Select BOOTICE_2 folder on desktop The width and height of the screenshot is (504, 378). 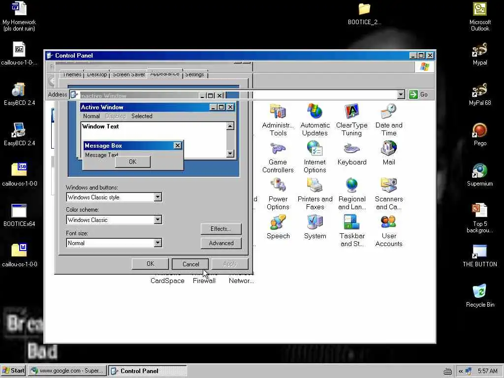tap(364, 14)
